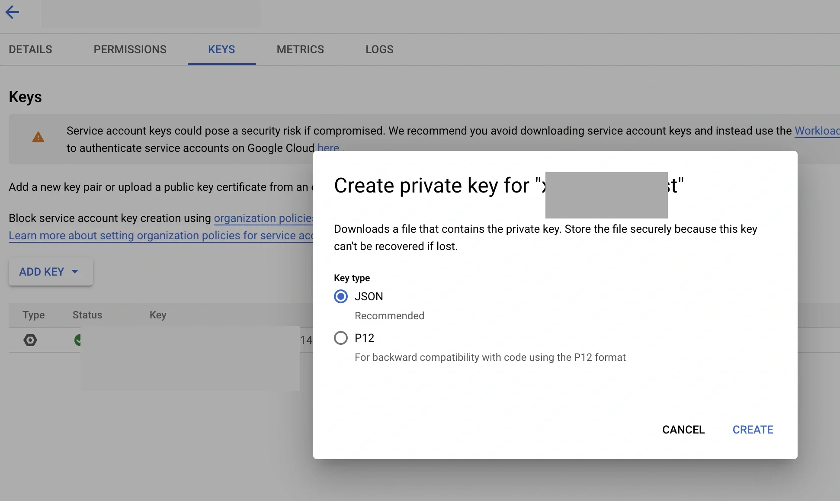Select the KEYS tab
Viewport: 840px width, 501px height.
coord(221,49)
